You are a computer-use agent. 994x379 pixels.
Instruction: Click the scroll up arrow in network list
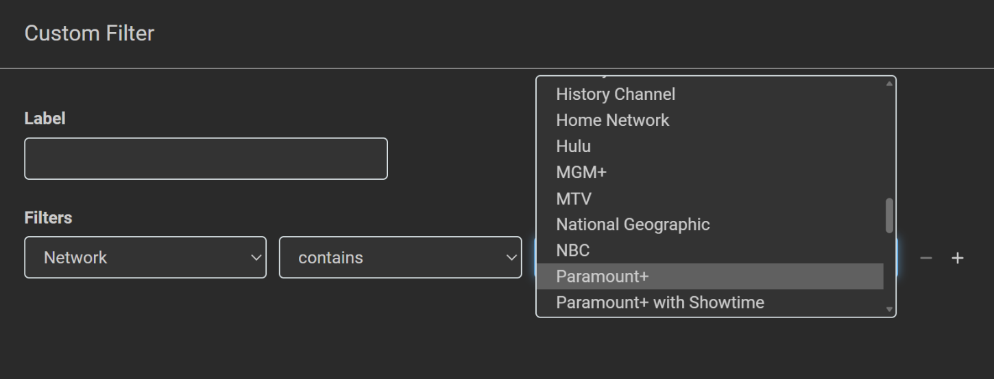[x=890, y=83]
